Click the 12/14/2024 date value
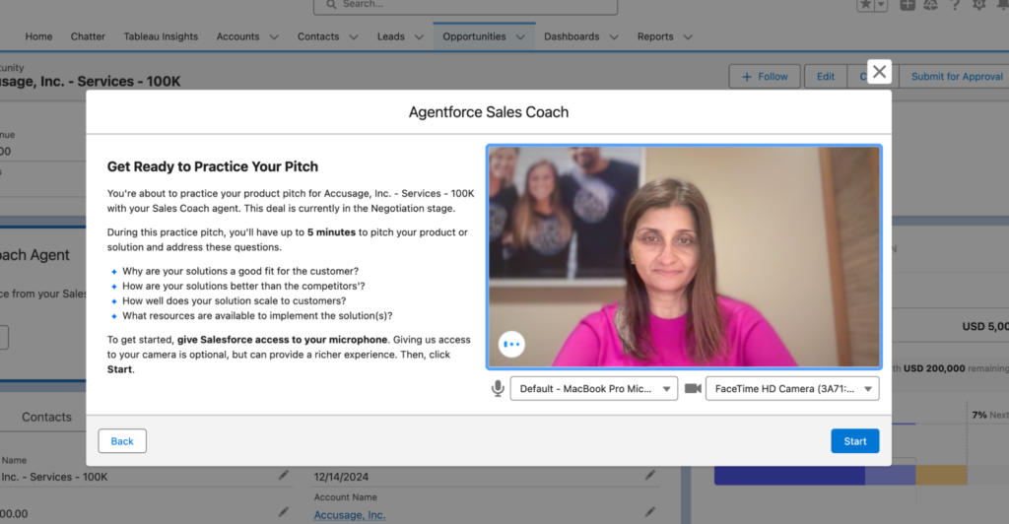 [x=341, y=477]
